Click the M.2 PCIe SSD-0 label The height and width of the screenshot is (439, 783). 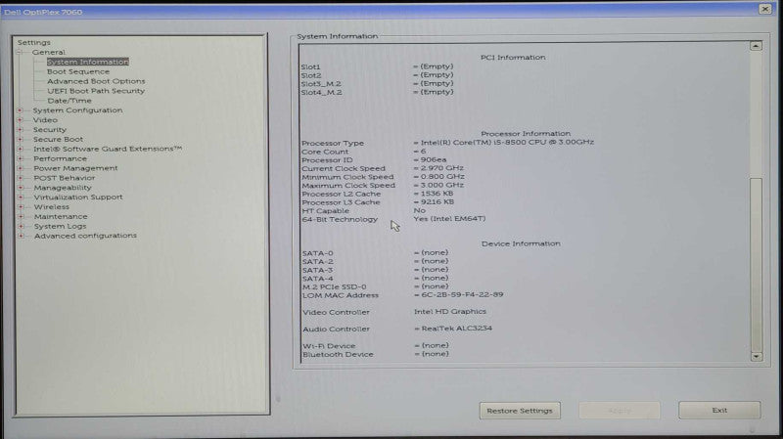pyautogui.click(x=335, y=286)
